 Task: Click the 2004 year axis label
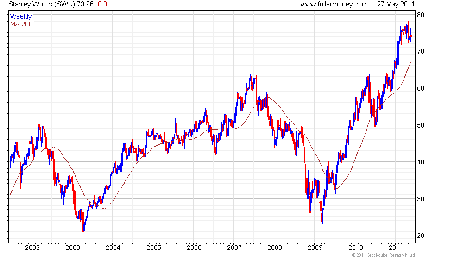tap(113, 248)
